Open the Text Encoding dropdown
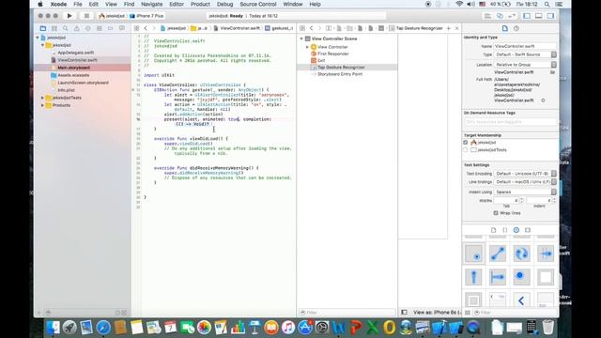 tap(525, 174)
